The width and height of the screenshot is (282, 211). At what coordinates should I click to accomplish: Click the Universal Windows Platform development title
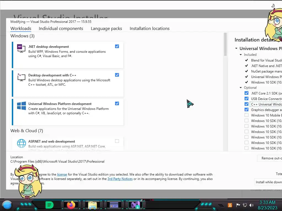click(x=60, y=104)
